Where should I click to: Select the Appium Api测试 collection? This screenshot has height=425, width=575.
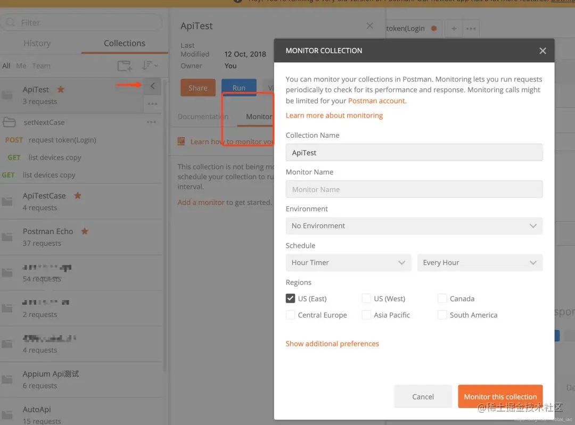click(81, 379)
